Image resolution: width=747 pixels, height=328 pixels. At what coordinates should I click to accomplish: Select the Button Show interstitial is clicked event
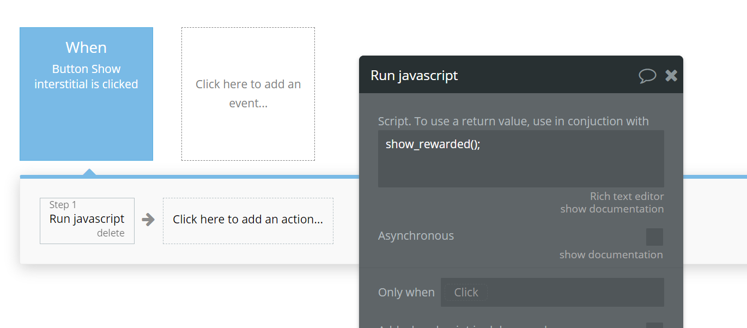point(86,94)
